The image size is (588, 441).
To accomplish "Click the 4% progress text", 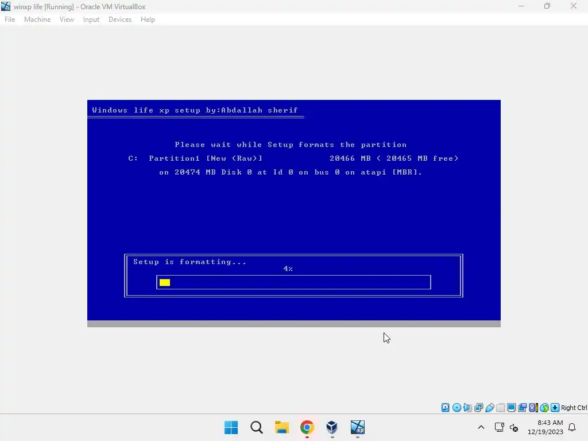I will tap(288, 269).
